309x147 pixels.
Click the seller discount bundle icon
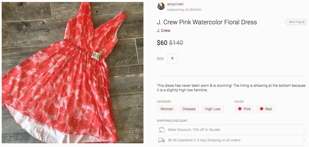162,130
